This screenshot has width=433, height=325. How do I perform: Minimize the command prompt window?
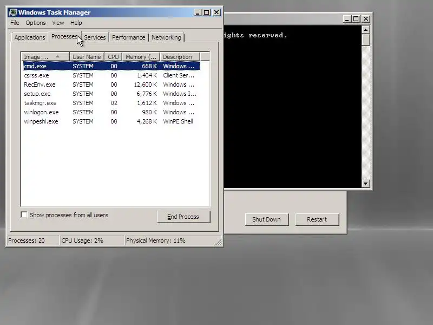(347, 19)
